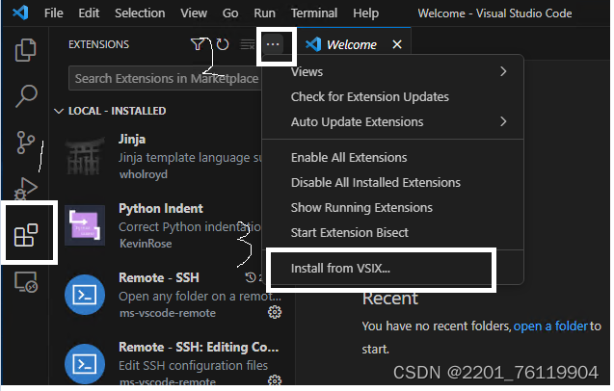Open the Terminal menu
The height and width of the screenshot is (391, 614).
click(314, 13)
